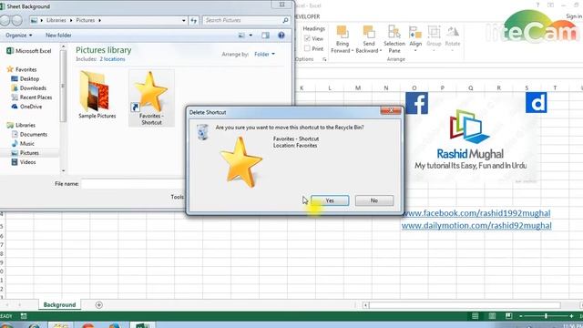
Task: Click the zoom slider handle
Action: [x=546, y=316]
